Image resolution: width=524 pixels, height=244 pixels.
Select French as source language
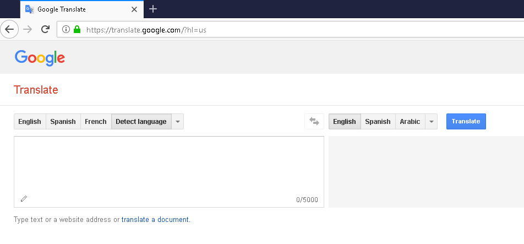point(96,122)
